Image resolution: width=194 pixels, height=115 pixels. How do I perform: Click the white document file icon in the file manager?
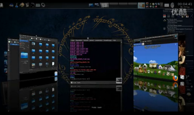click(x=53, y=64)
